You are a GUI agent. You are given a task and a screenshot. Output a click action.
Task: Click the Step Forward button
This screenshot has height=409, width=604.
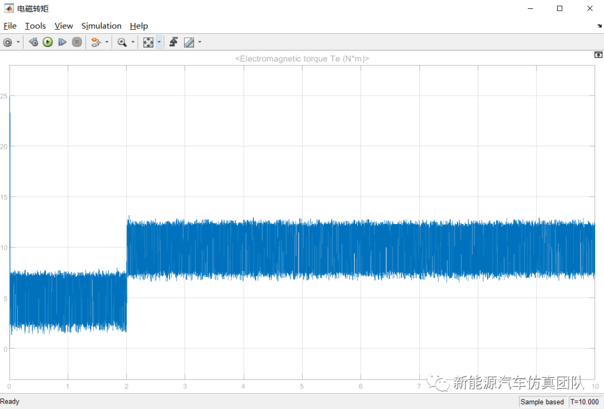click(62, 42)
